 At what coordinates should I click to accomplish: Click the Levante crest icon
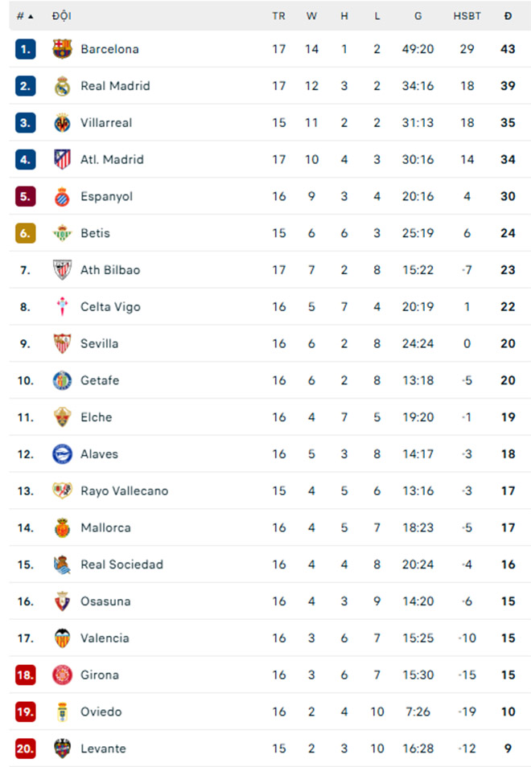pyautogui.click(x=62, y=749)
